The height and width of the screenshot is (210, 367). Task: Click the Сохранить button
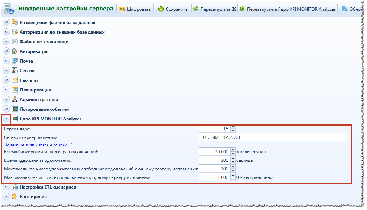pos(173,9)
